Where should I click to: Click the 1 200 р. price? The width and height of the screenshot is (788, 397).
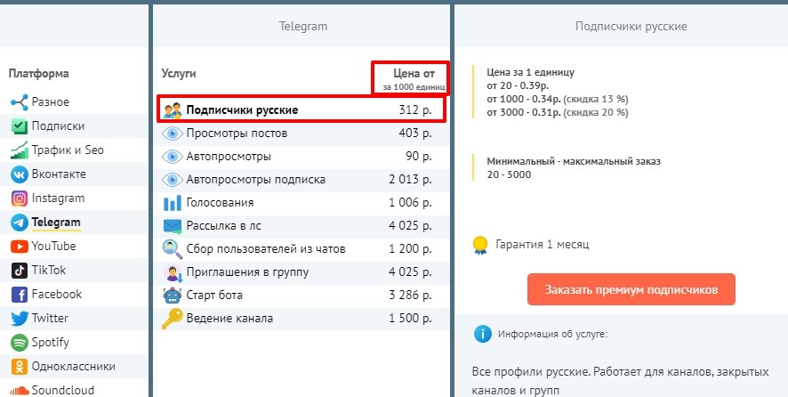click(410, 249)
